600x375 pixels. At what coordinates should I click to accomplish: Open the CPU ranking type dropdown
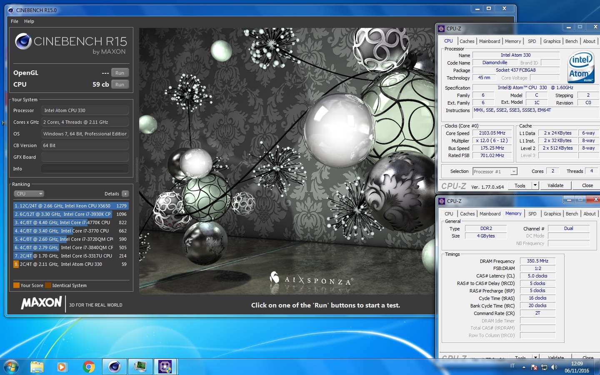click(29, 194)
